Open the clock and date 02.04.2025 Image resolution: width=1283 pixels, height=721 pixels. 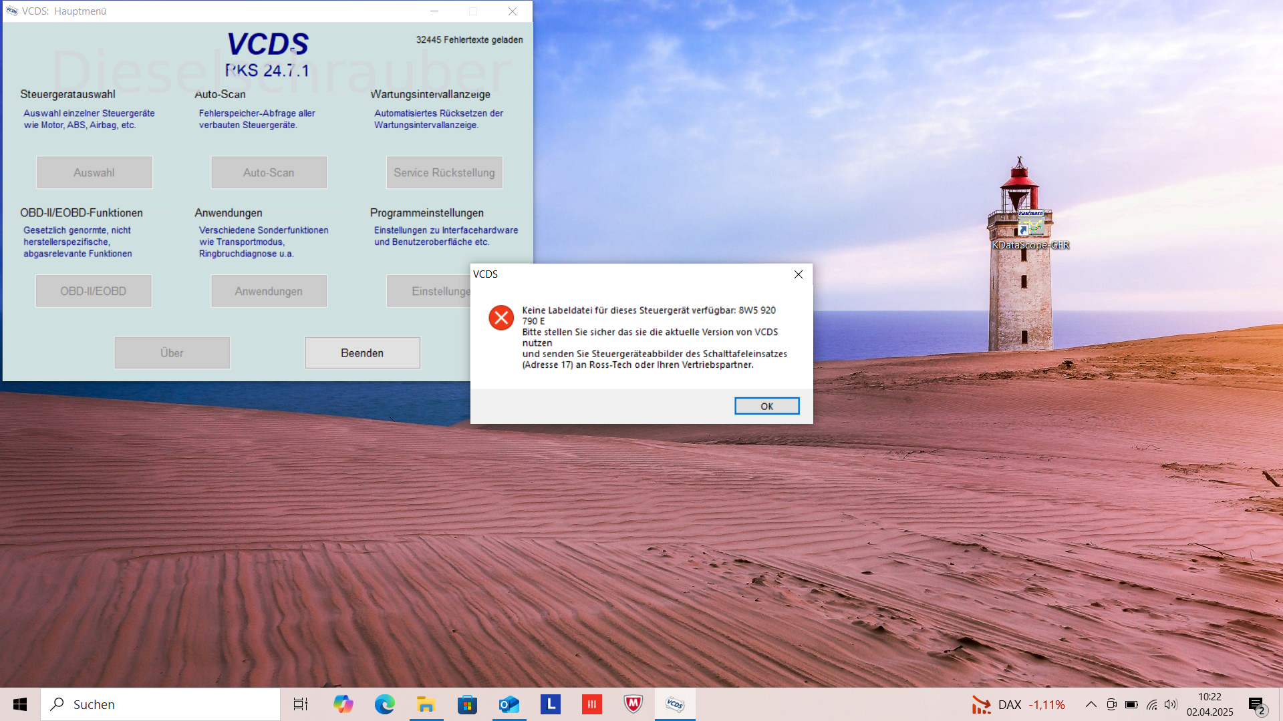[1209, 704]
